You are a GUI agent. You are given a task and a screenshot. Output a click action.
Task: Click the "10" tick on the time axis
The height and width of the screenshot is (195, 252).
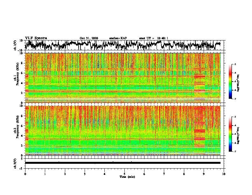[x=224, y=174]
